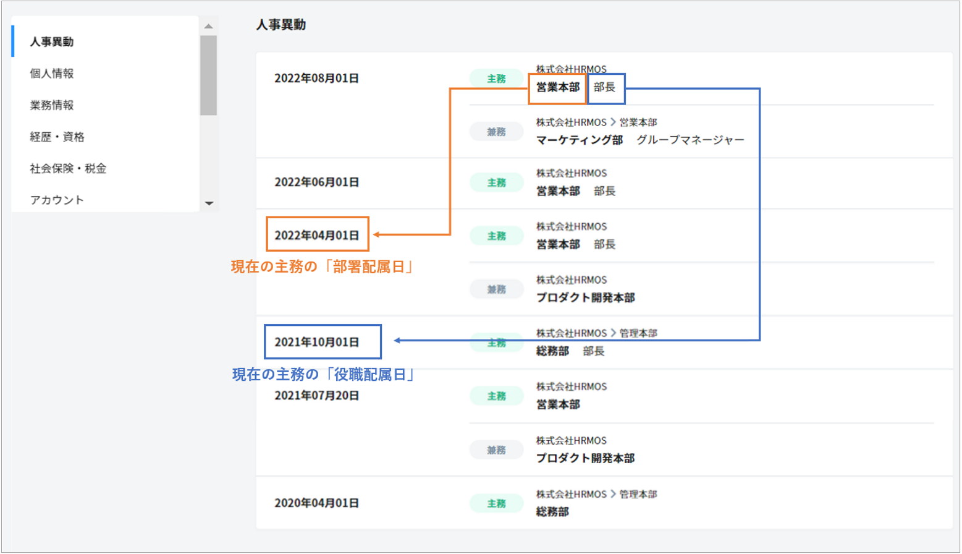This screenshot has height=554, width=962.
Task: Click 主務 badge for 2021年07月20日
Action: click(496, 396)
